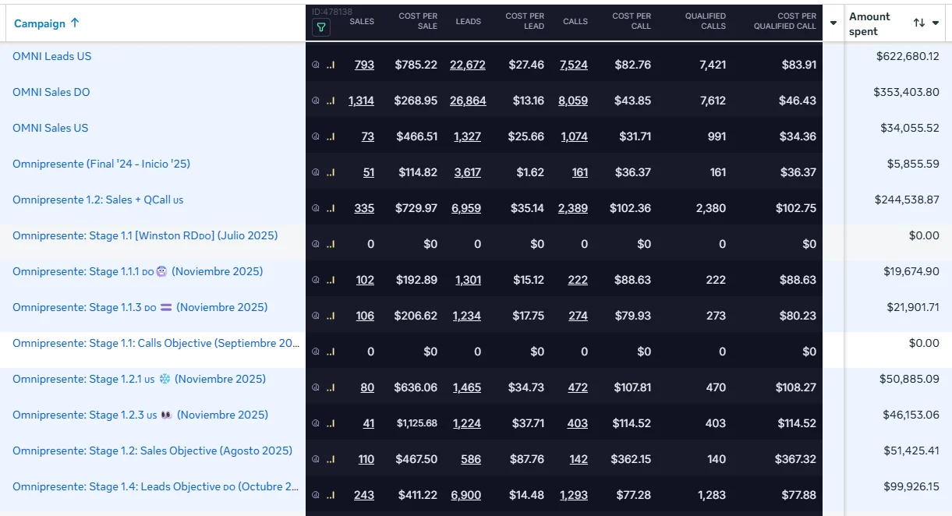Click the underlined 26,864 leads value
This screenshot has height=516, width=952.
(x=468, y=101)
